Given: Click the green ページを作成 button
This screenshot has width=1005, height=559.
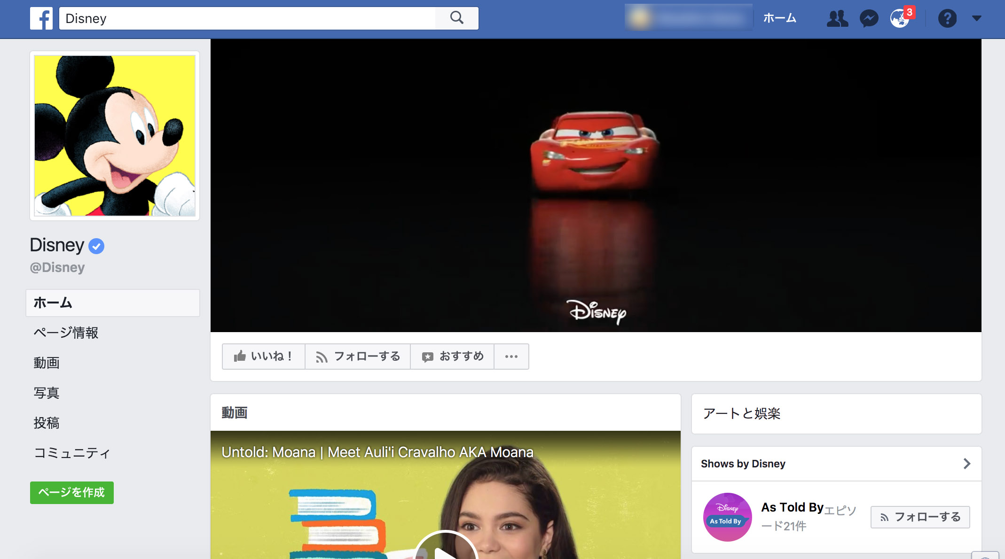Looking at the screenshot, I should tap(72, 493).
